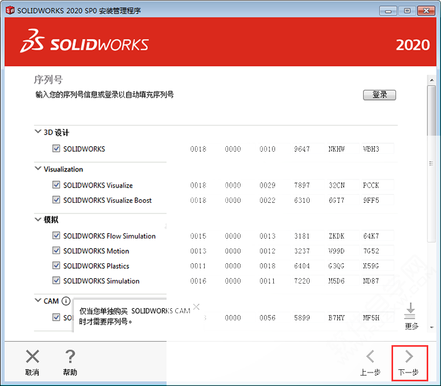Click CAM info circle icon
Image resolution: width=441 pixels, height=386 pixels.
66,301
